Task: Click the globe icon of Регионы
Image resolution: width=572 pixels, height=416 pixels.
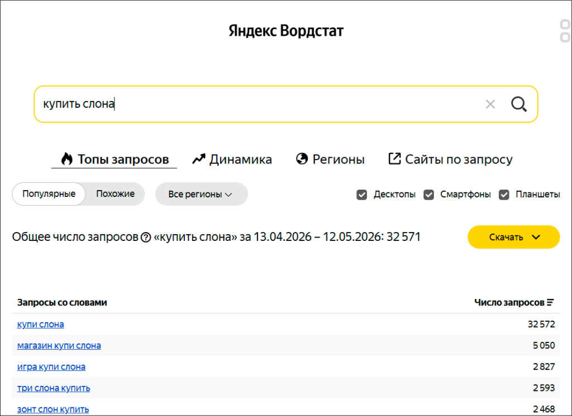Action: tap(302, 159)
